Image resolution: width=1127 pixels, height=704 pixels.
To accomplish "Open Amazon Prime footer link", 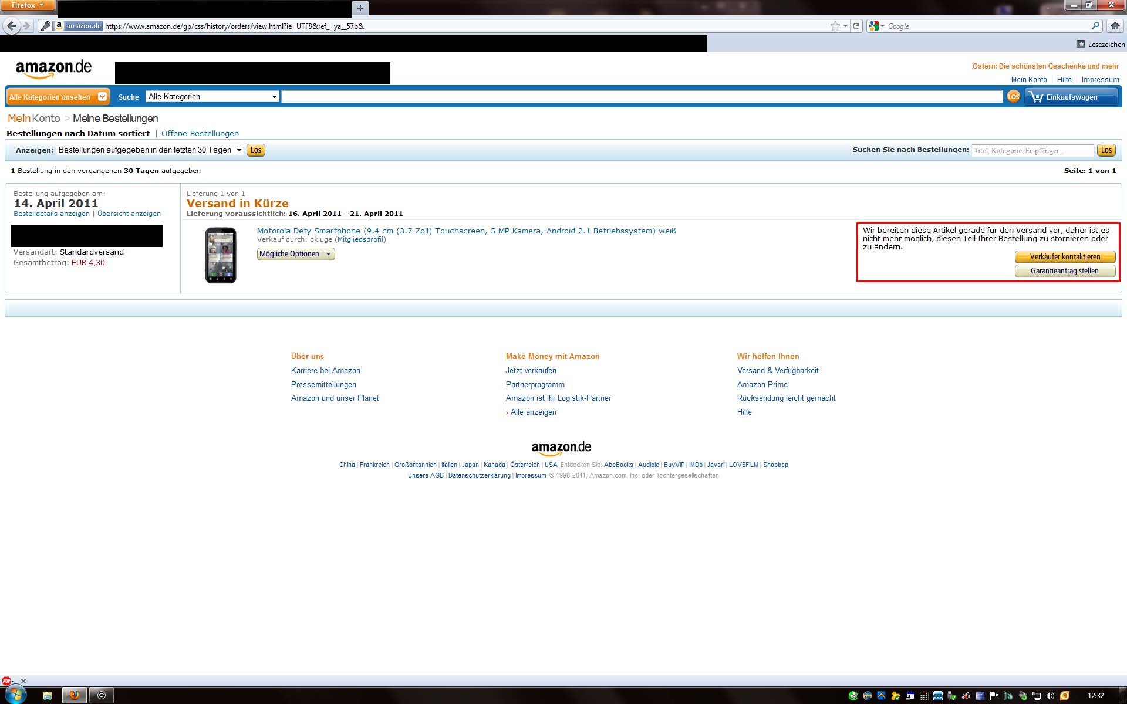I will tap(762, 385).
